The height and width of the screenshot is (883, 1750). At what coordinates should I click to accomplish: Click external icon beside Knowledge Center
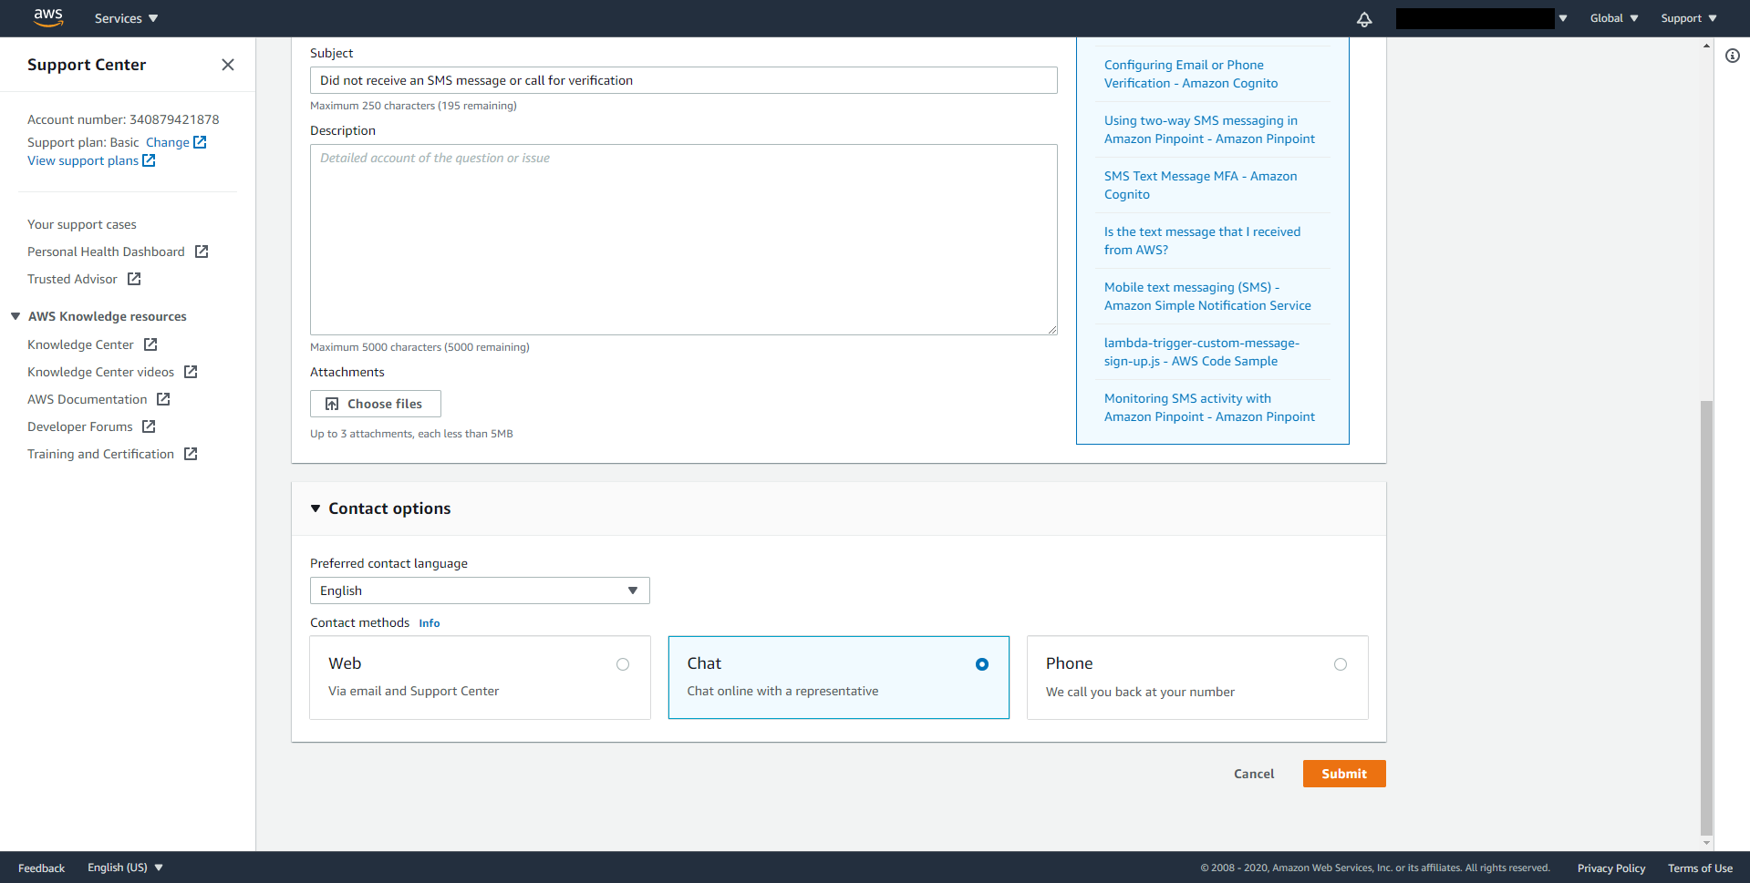click(x=151, y=344)
